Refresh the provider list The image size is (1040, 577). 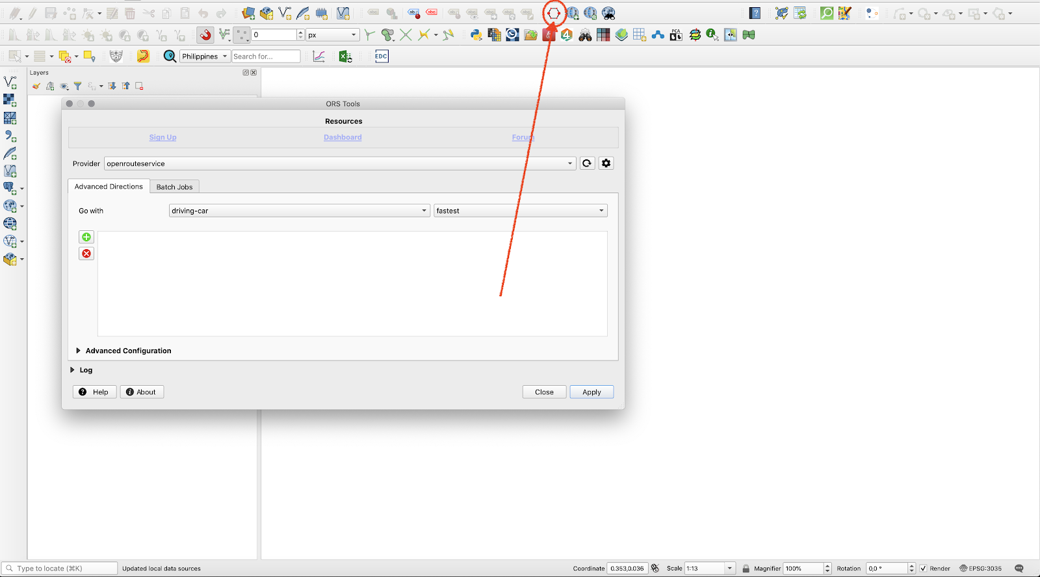587,163
